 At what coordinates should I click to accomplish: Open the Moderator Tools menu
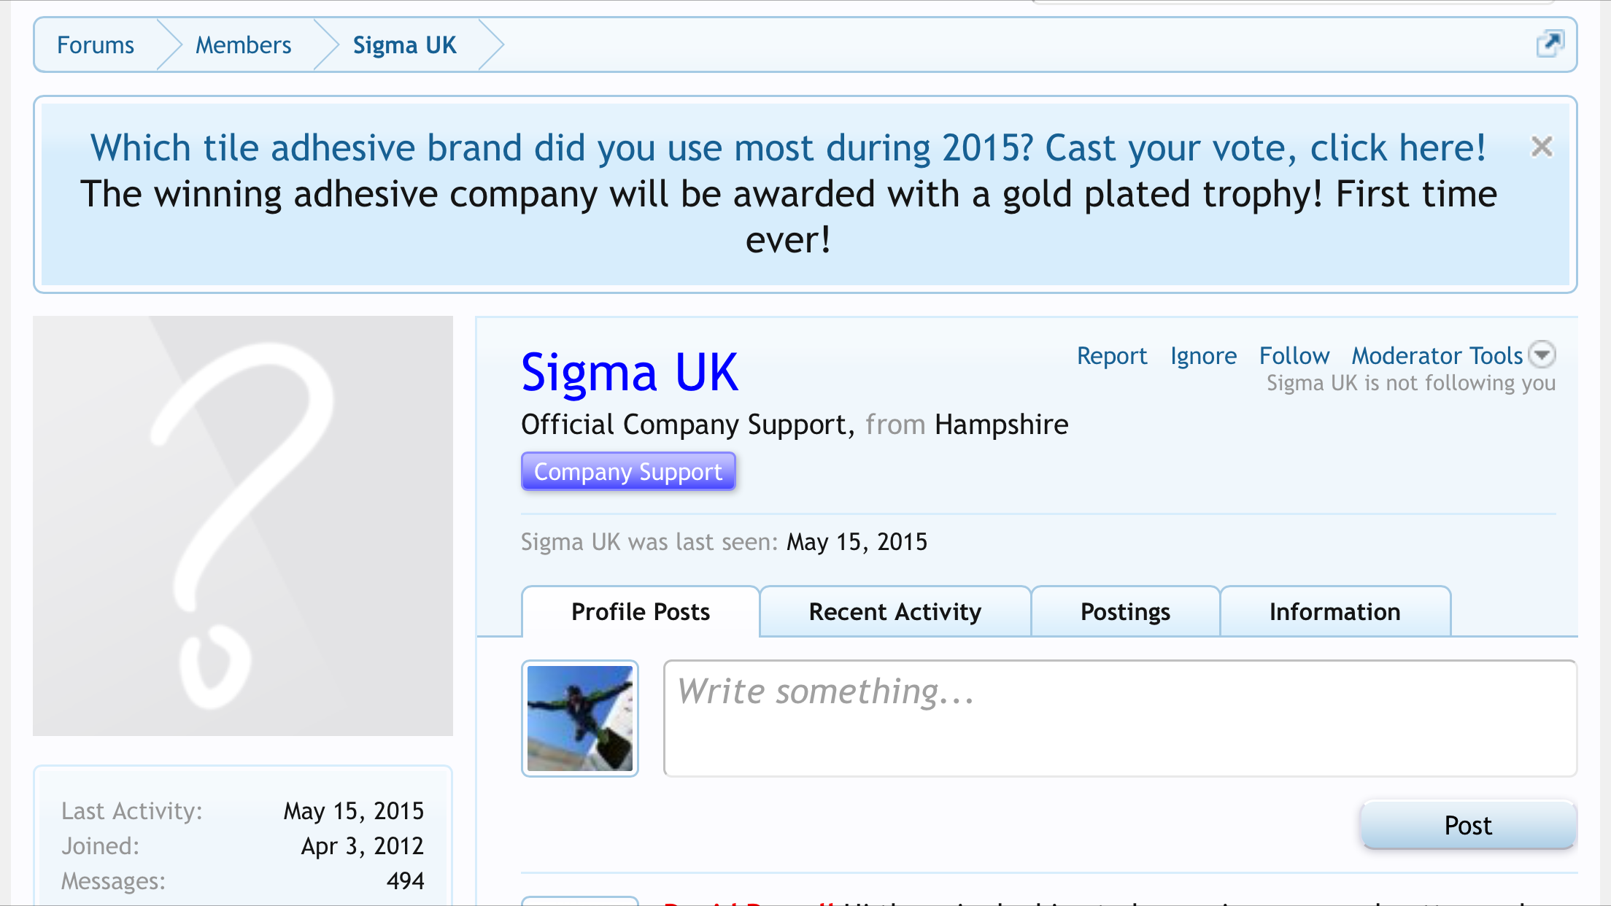pyautogui.click(x=1437, y=356)
